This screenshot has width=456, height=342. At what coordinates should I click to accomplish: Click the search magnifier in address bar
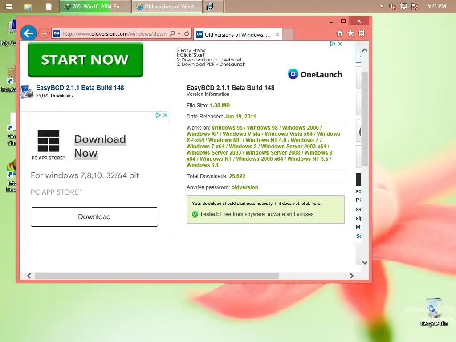172,34
